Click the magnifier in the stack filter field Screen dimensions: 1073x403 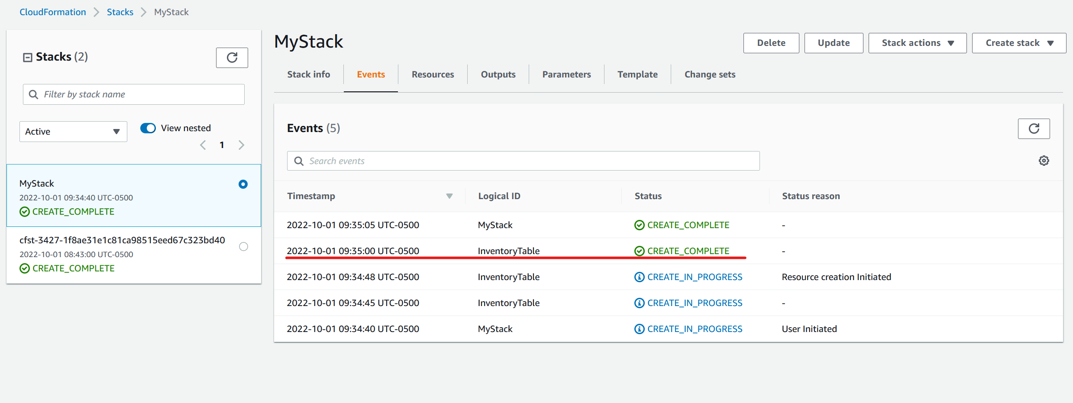34,94
